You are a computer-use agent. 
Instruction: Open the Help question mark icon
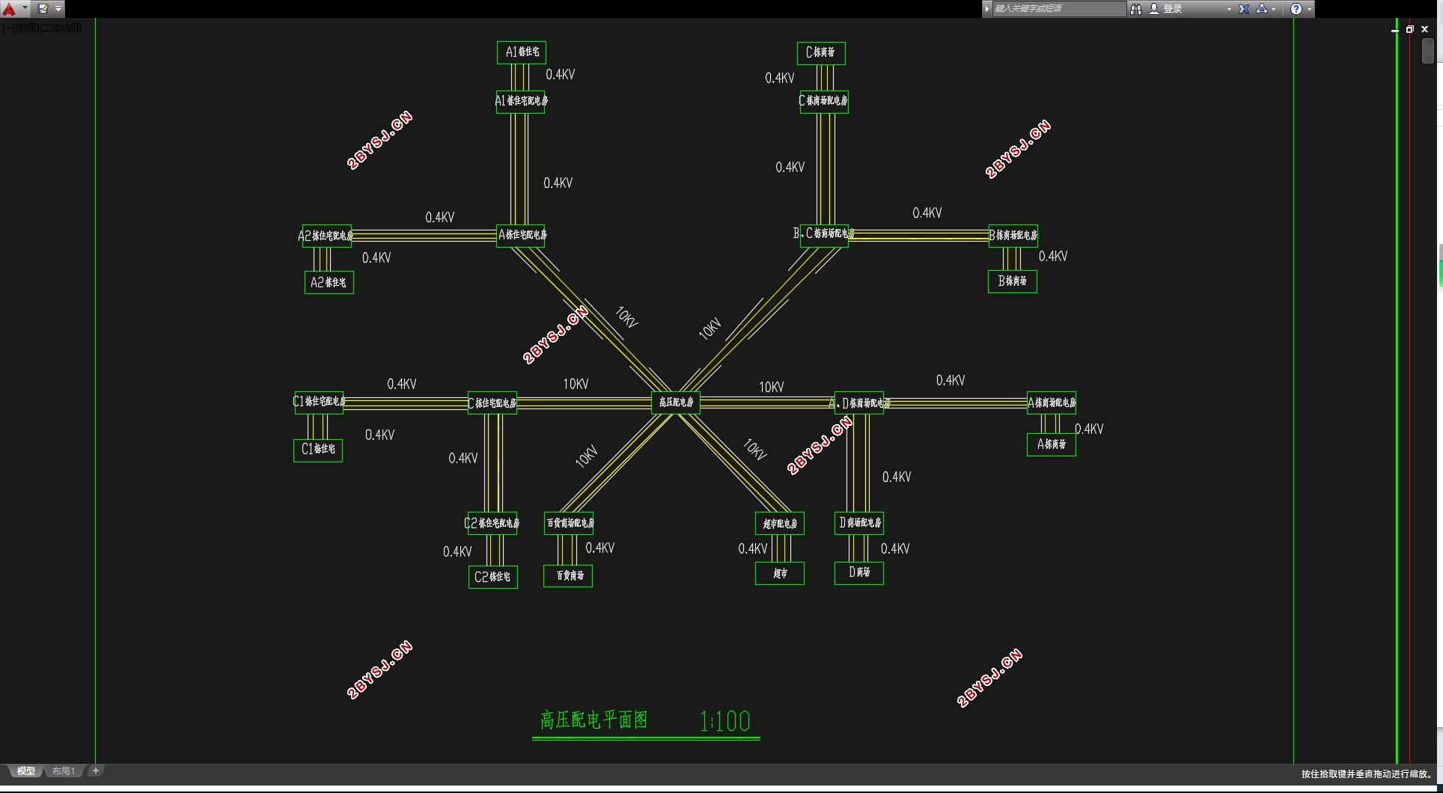(x=1296, y=9)
